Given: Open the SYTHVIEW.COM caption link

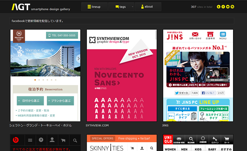Looking at the screenshot, I should point(97,125).
